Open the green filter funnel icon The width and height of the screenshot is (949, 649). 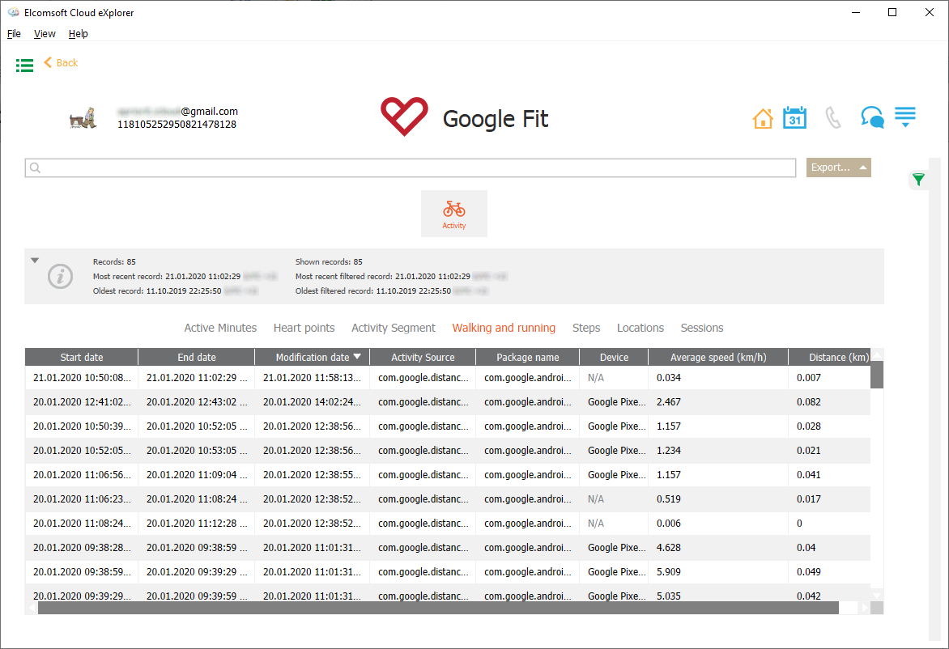click(x=918, y=179)
